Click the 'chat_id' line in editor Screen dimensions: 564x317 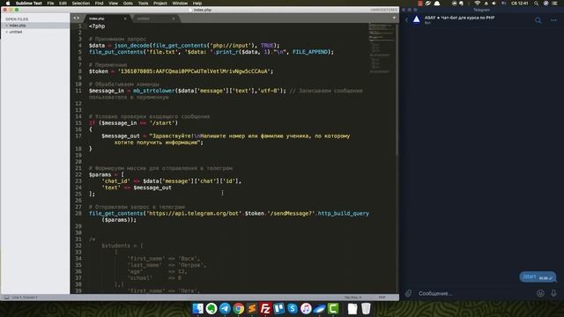pyautogui.click(x=171, y=181)
